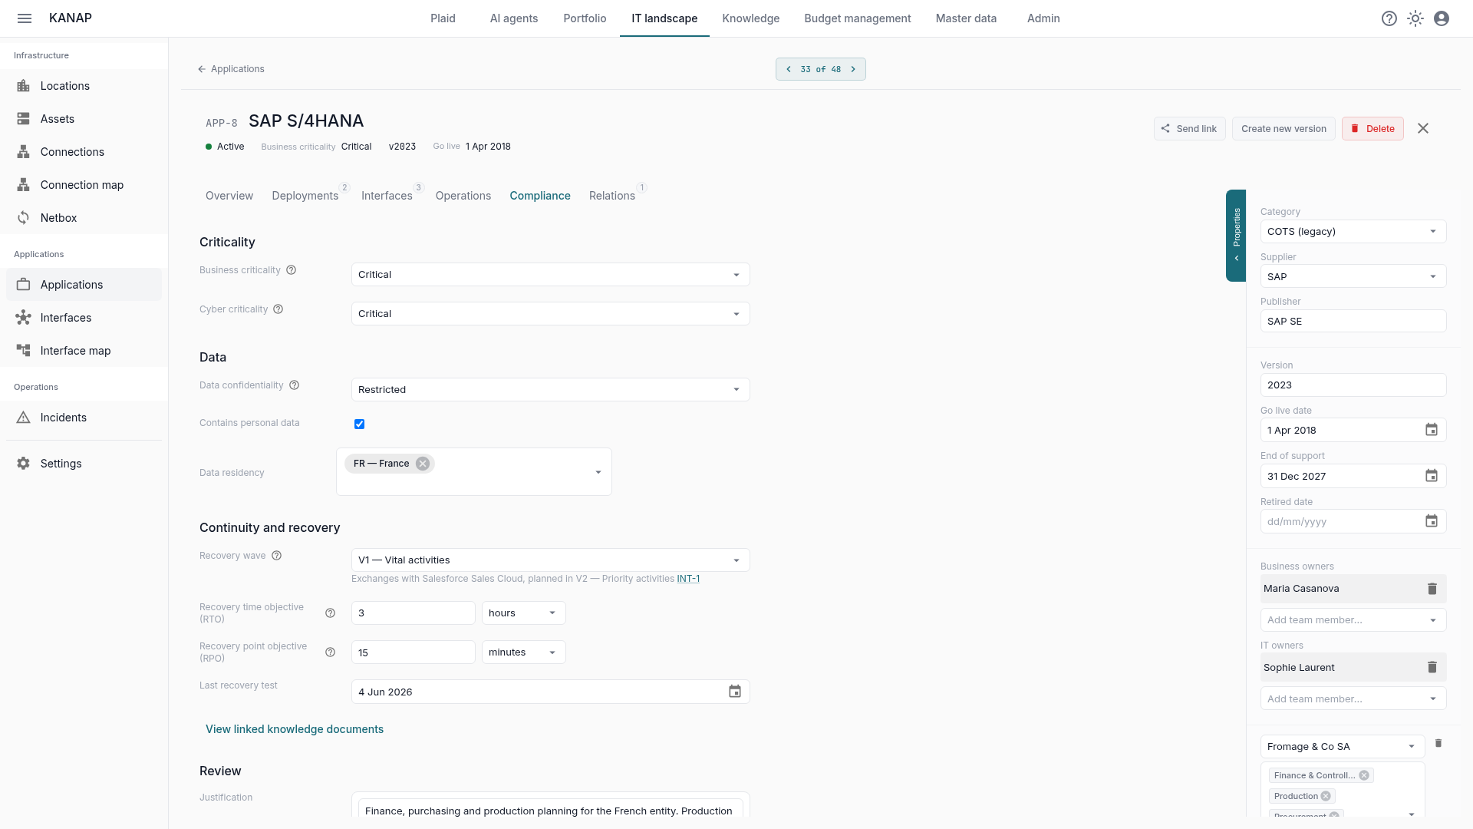Switch to Operations tab
1473x829 pixels.
pyautogui.click(x=463, y=196)
